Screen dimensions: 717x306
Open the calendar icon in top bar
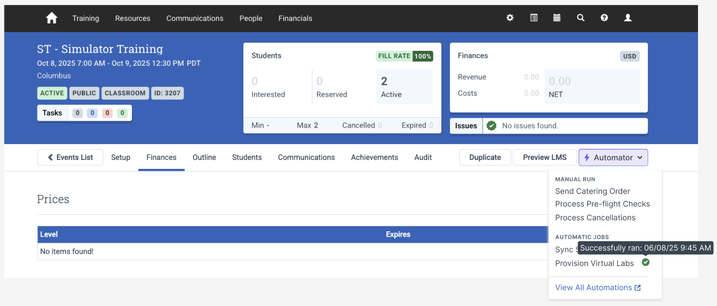click(557, 18)
